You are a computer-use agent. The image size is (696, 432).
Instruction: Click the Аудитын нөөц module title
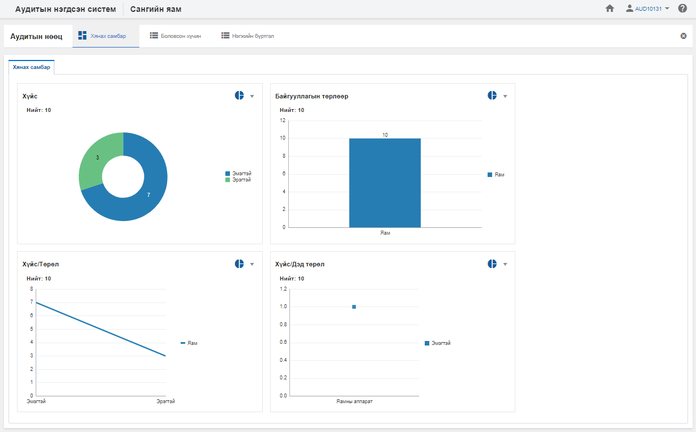pos(36,36)
